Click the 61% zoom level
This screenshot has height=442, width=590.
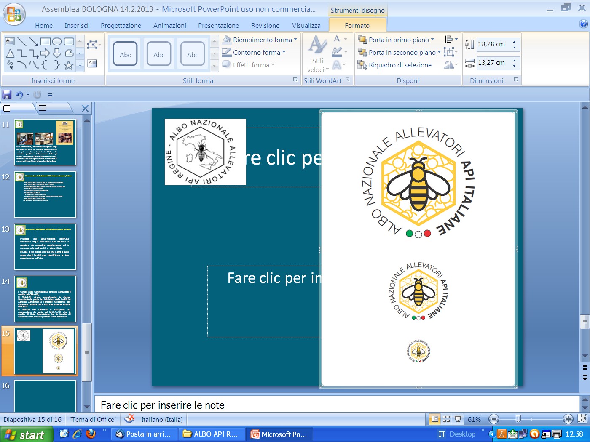474,419
